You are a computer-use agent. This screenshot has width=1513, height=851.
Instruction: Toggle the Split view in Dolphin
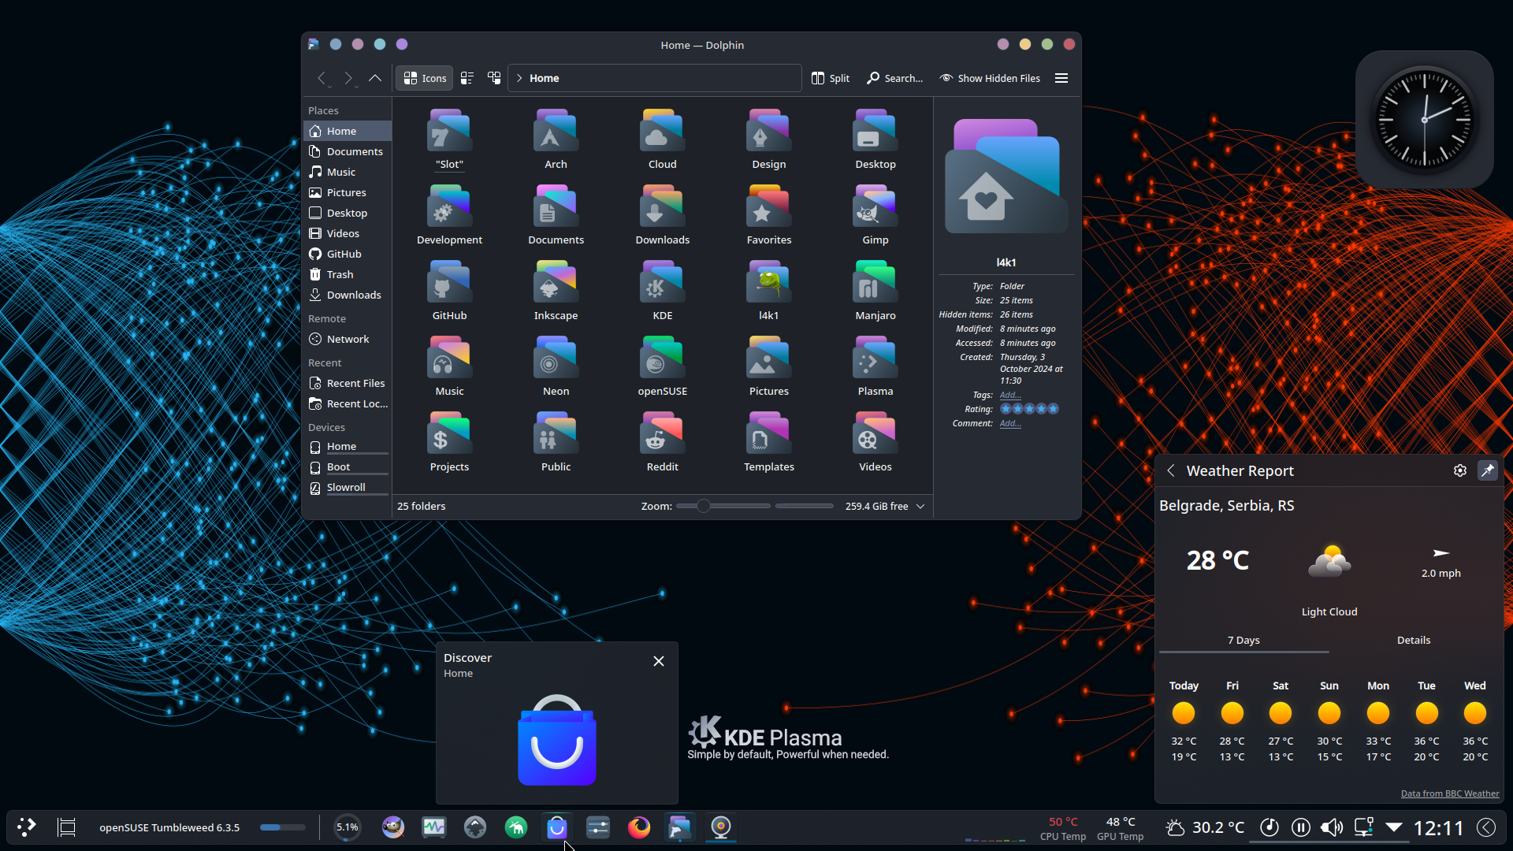click(x=830, y=78)
